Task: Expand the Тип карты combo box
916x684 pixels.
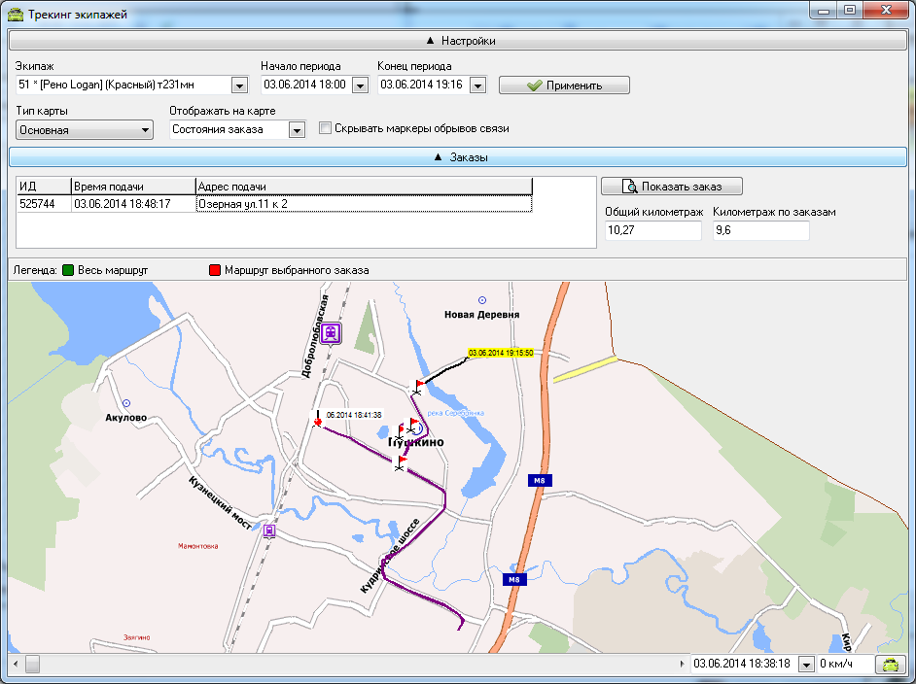Action: [x=85, y=129]
